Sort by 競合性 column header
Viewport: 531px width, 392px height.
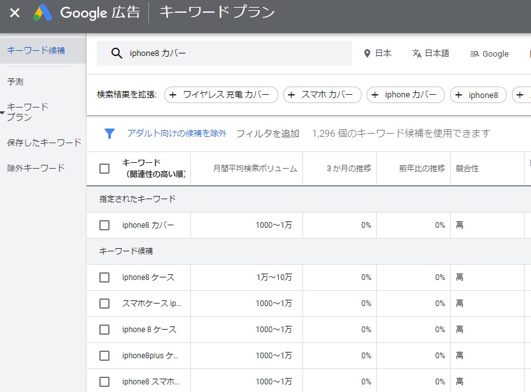467,168
